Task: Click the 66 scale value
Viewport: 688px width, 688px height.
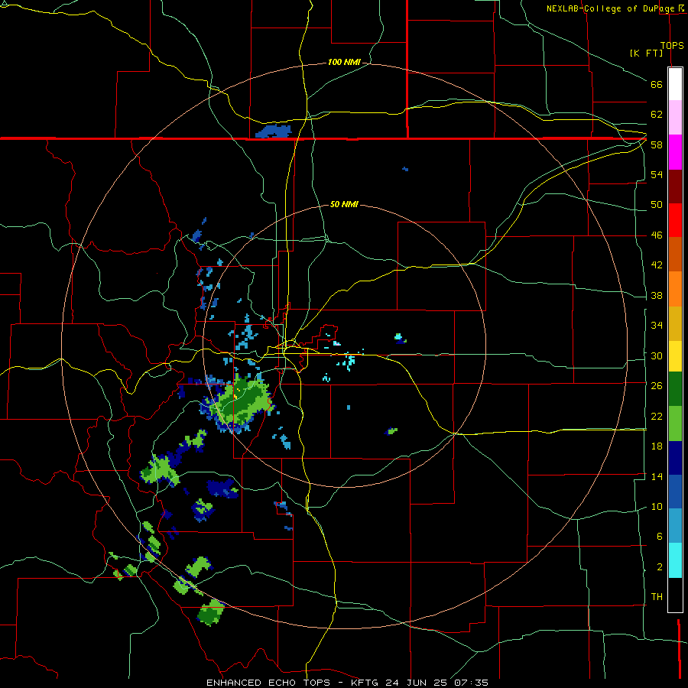Action: click(x=657, y=85)
